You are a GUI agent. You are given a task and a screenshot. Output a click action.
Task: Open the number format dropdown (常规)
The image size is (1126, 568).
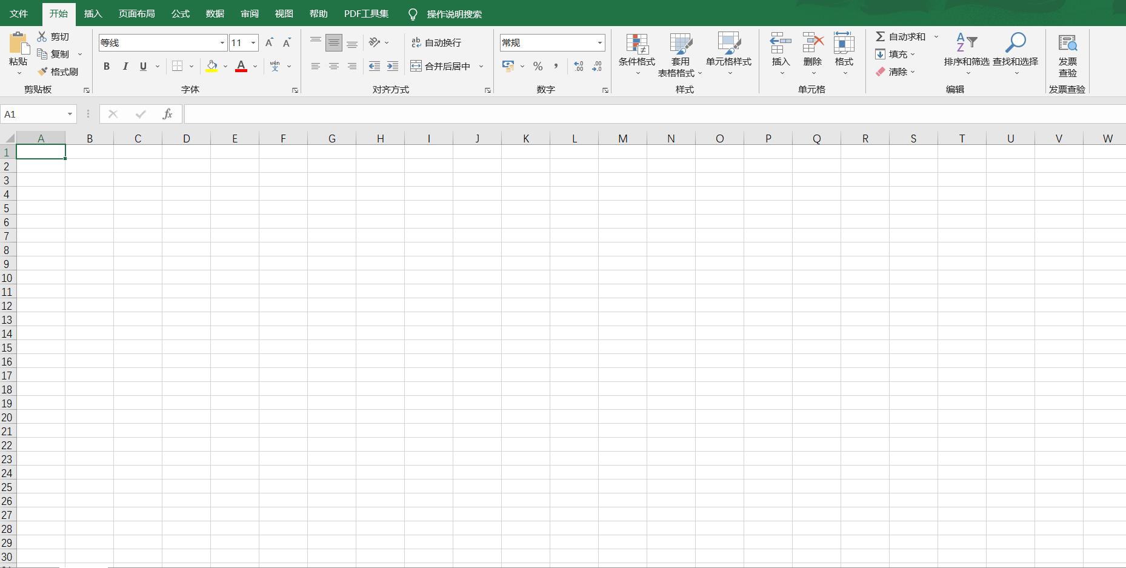[x=599, y=42]
